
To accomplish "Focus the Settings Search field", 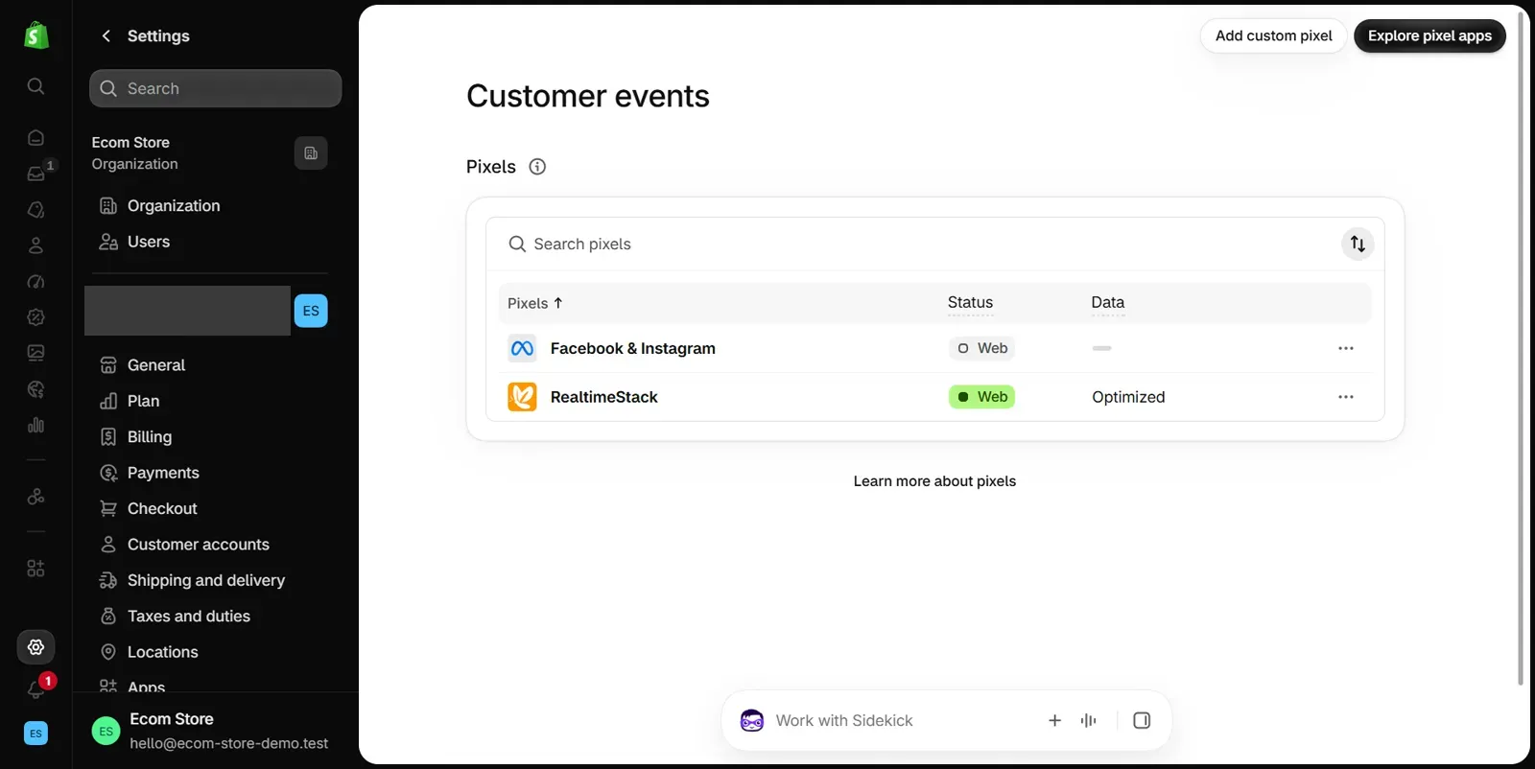I will tap(216, 88).
